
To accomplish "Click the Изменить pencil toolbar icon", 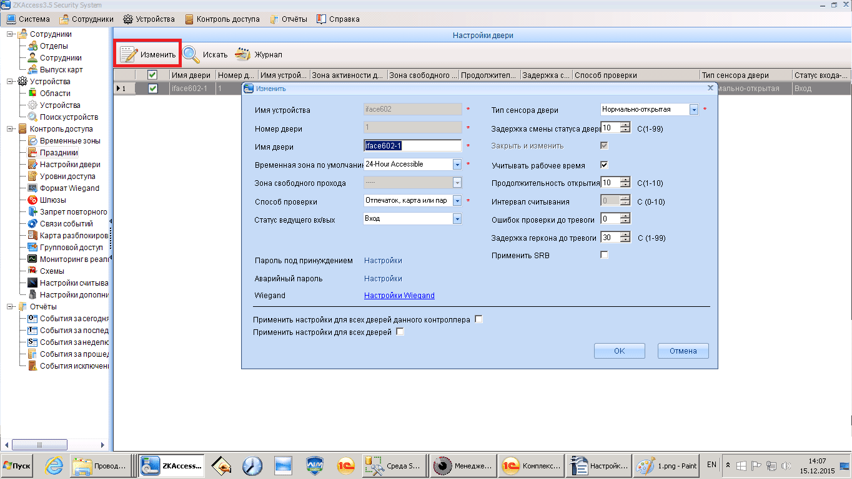I will click(x=129, y=55).
